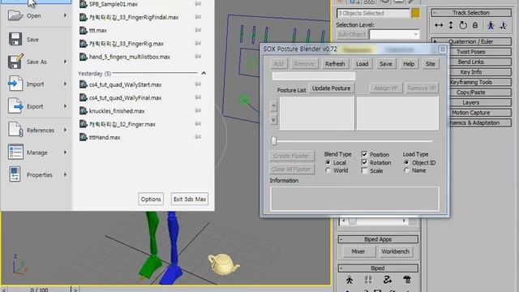Viewport: 519px width, 292px height.
Task: Click Refresh in SOX Posture Blender
Action: [x=335, y=64]
